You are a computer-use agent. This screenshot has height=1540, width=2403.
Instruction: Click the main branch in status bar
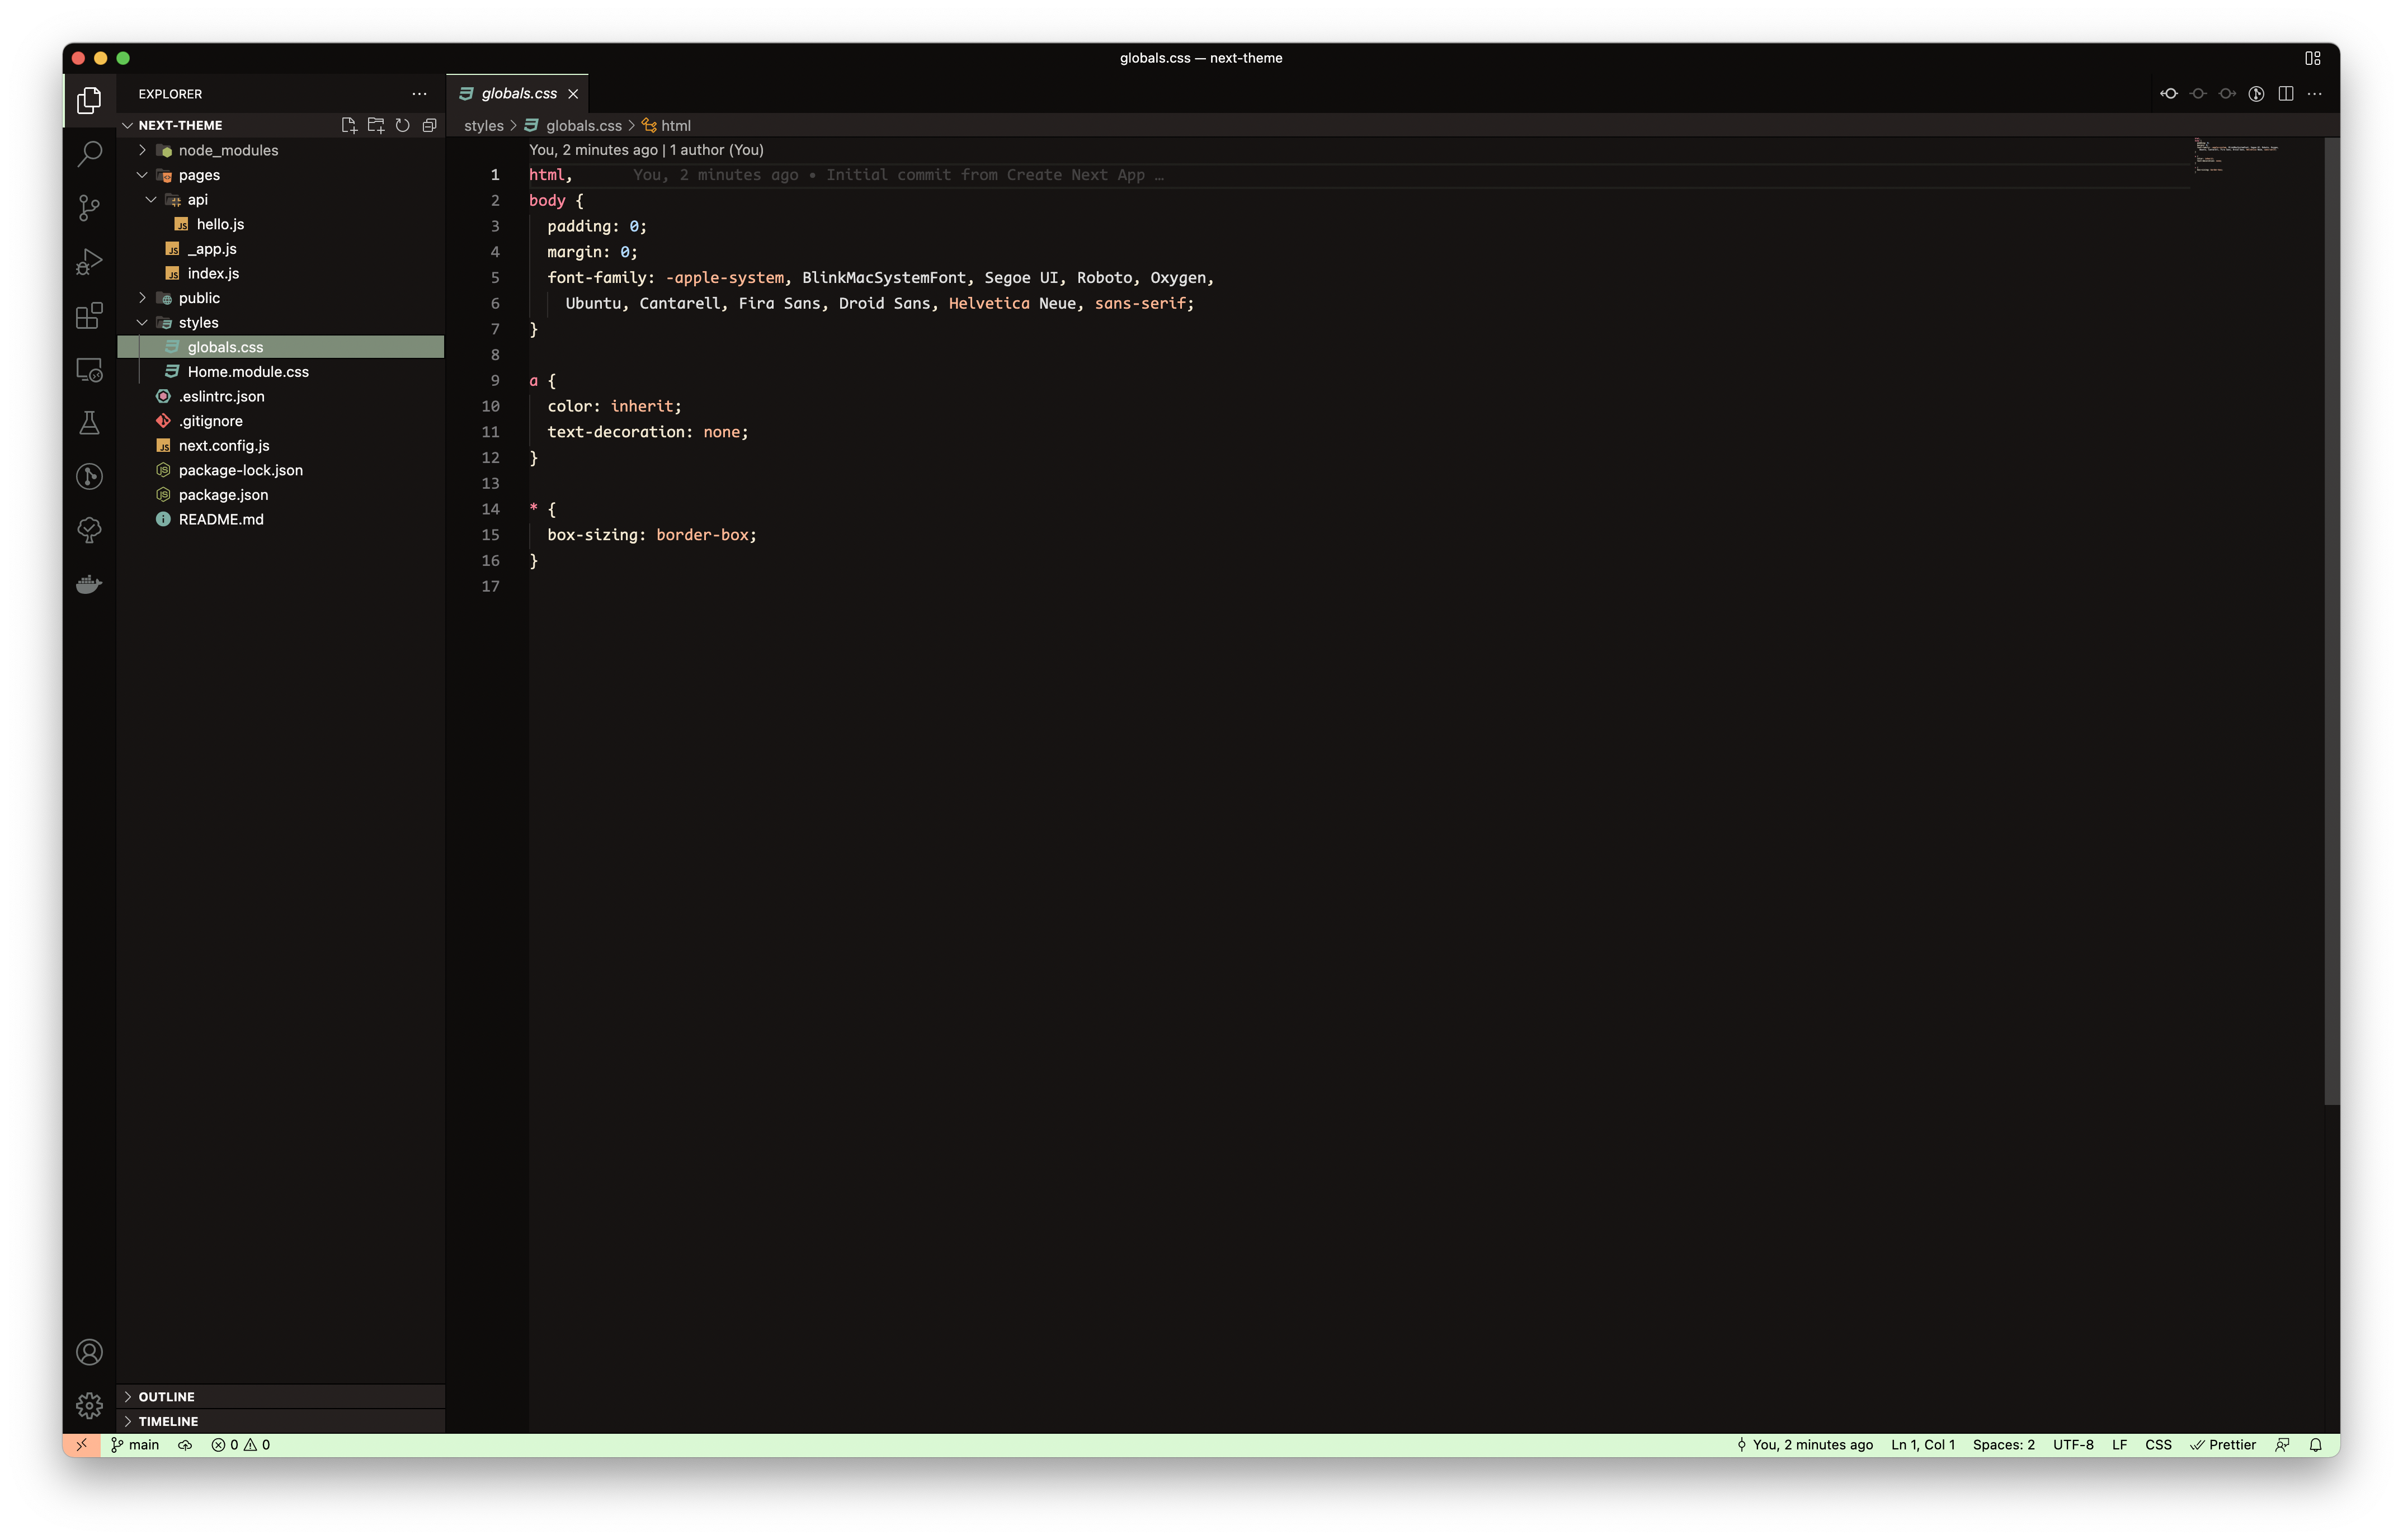pyautogui.click(x=135, y=1445)
